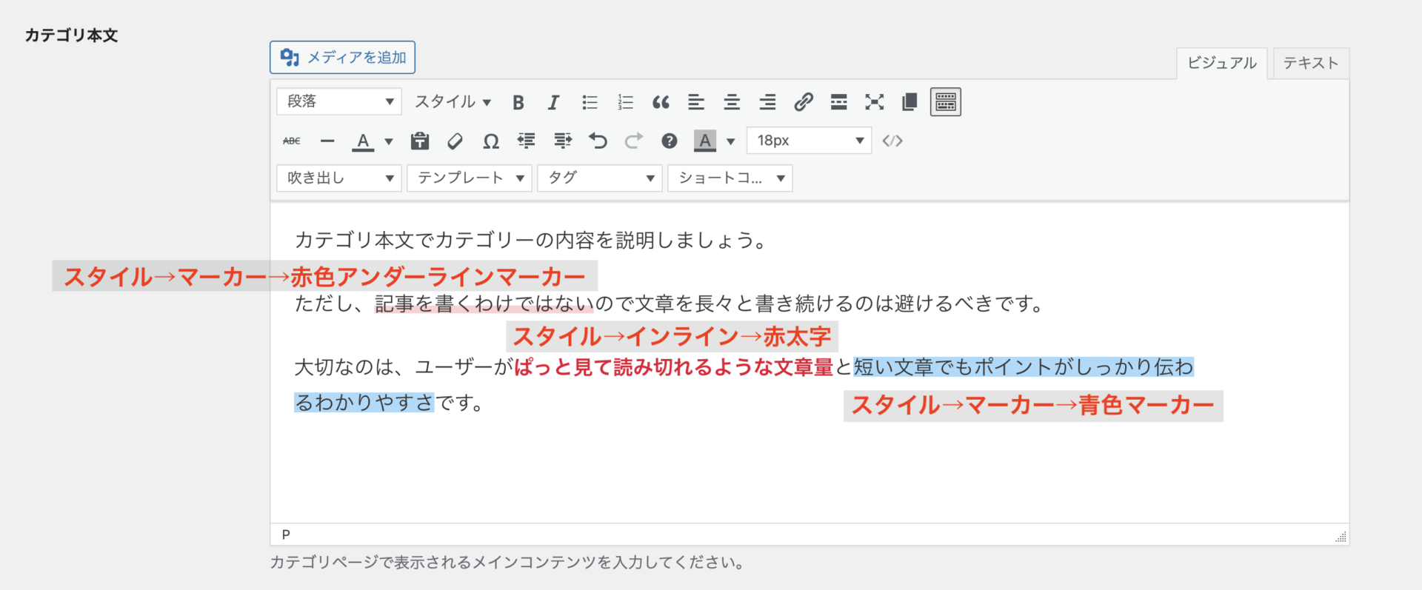Viewport: 1422px width, 590px height.
Task: Click the カテゴリ本文 field label
Action: coord(72,36)
